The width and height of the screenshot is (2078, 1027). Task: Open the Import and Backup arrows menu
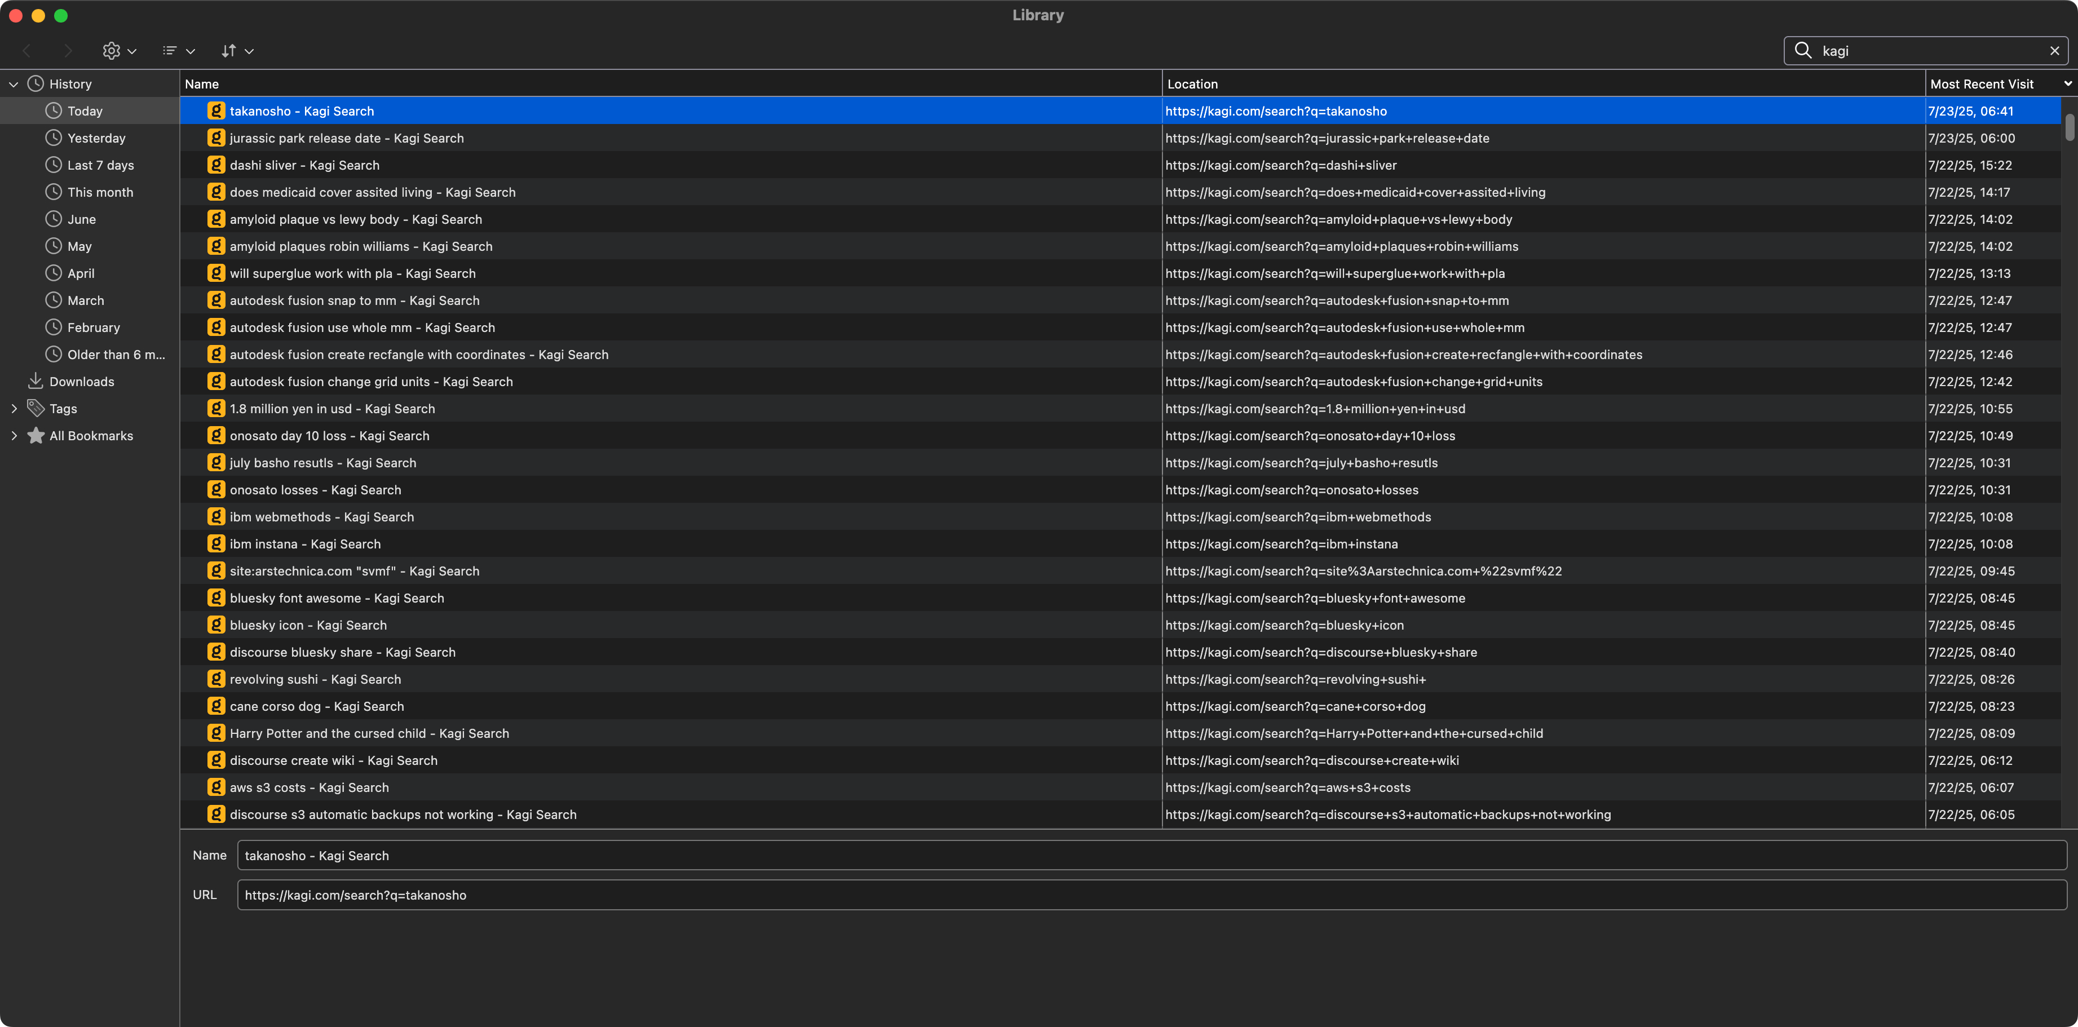pyautogui.click(x=237, y=51)
